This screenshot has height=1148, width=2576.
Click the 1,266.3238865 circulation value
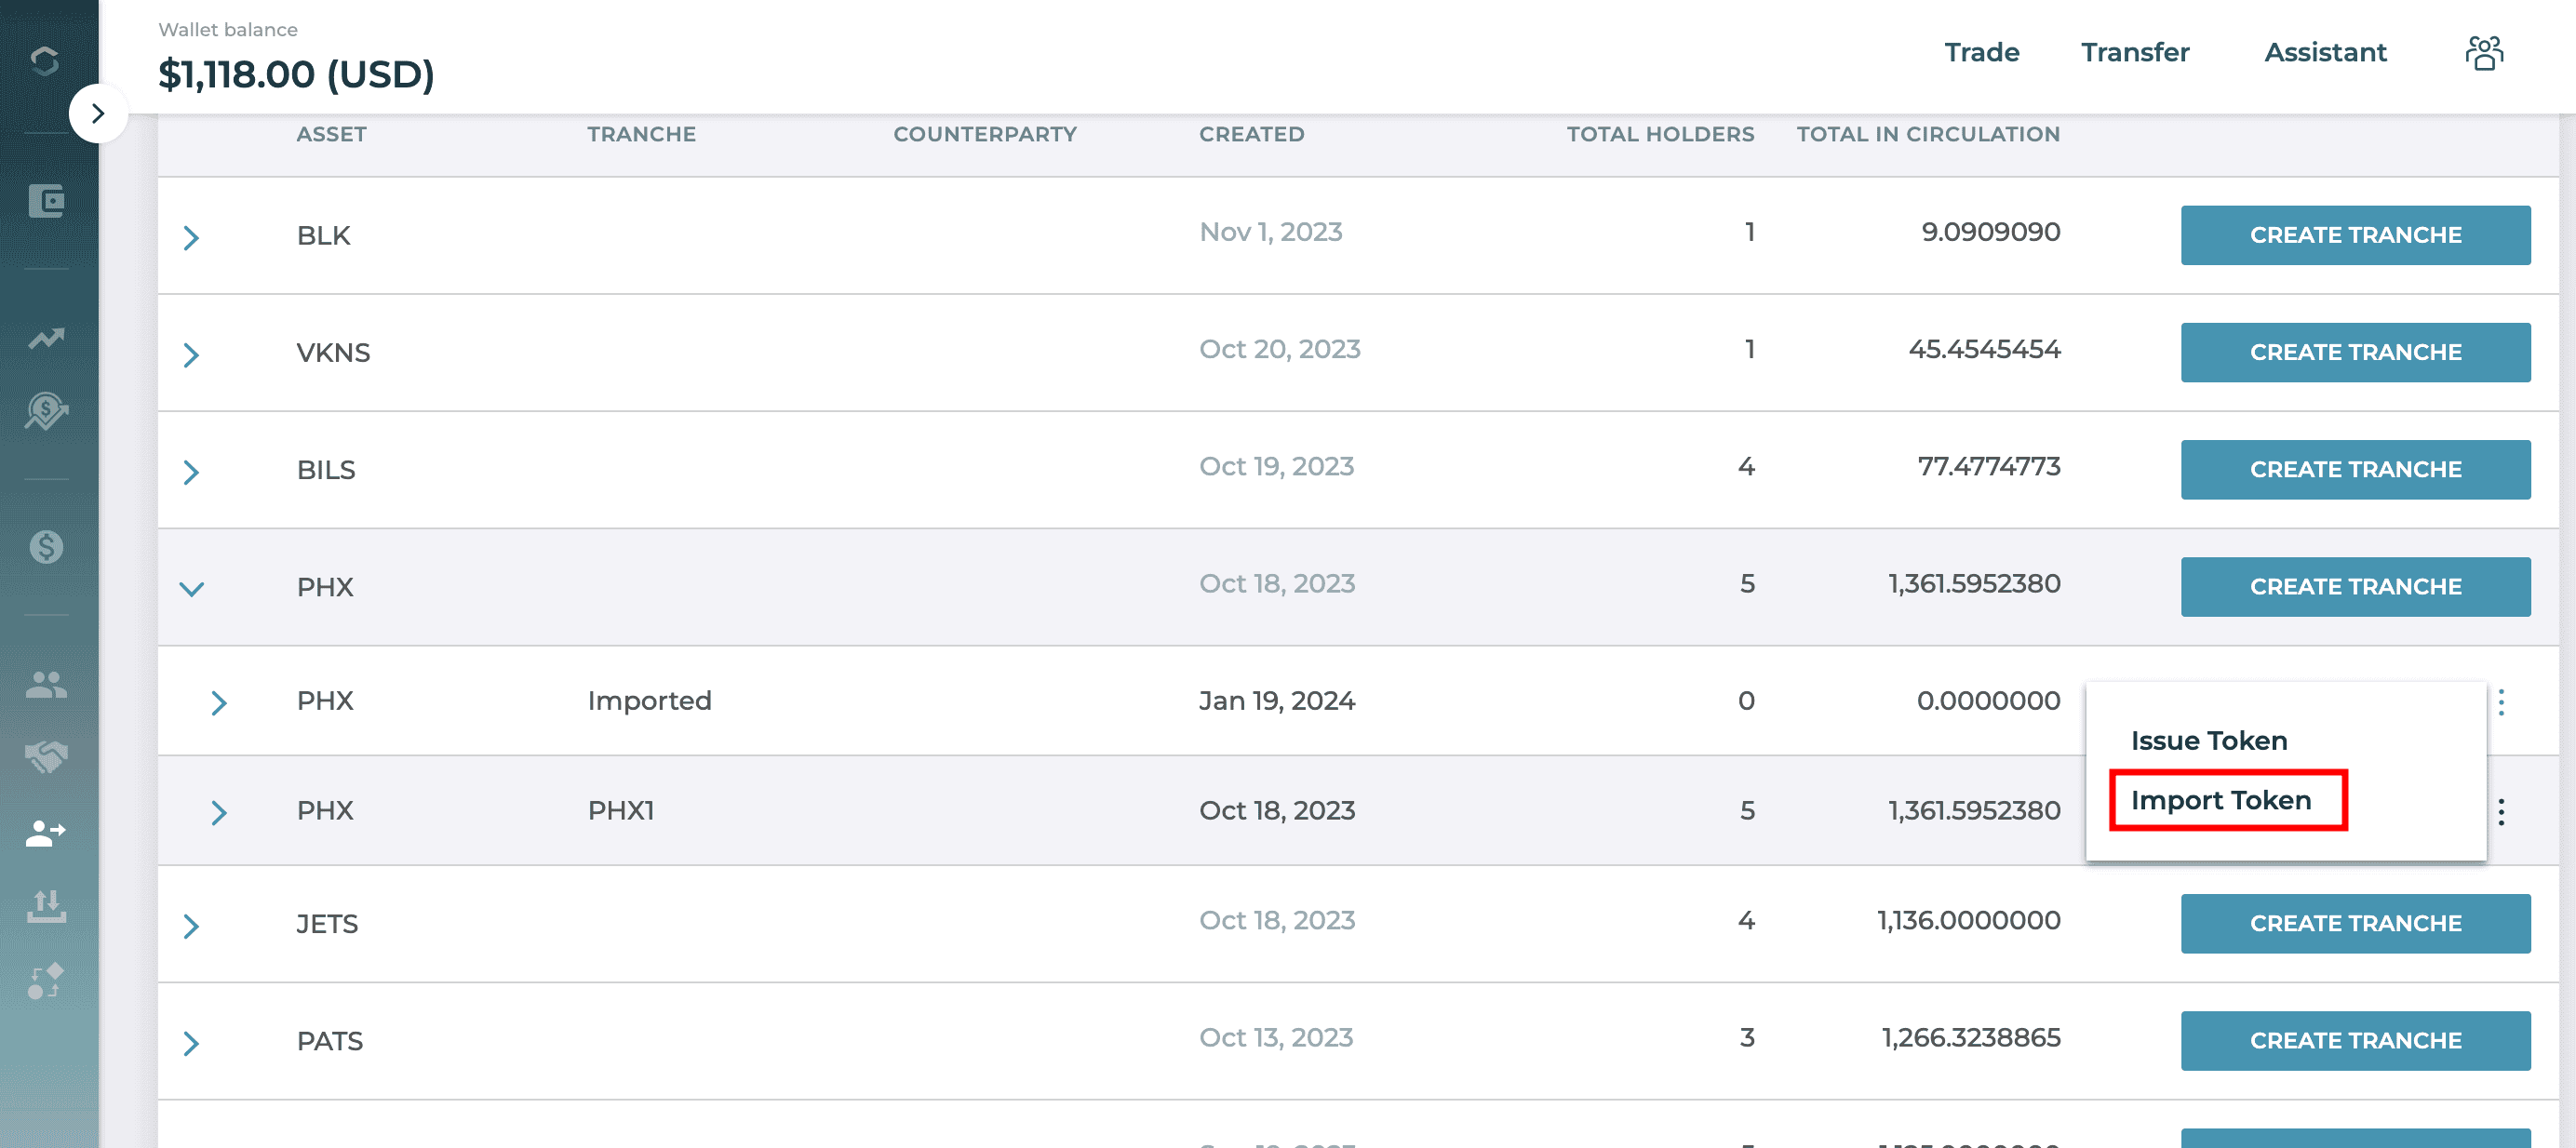coord(1970,1037)
